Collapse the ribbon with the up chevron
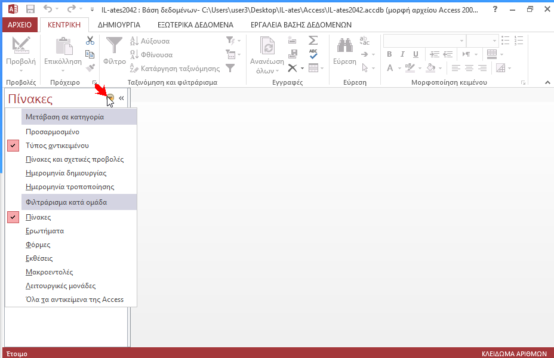 click(x=547, y=82)
